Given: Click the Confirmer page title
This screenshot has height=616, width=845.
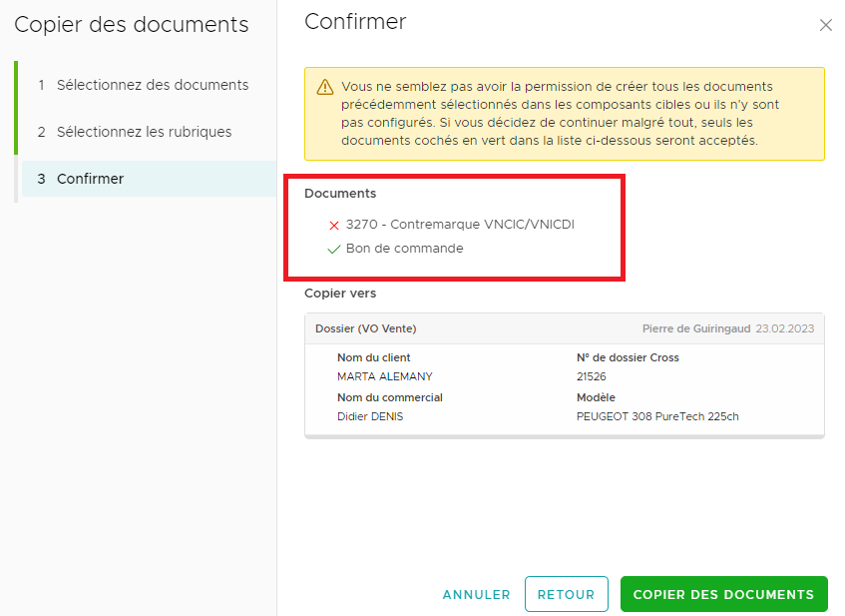Looking at the screenshot, I should pos(355,22).
